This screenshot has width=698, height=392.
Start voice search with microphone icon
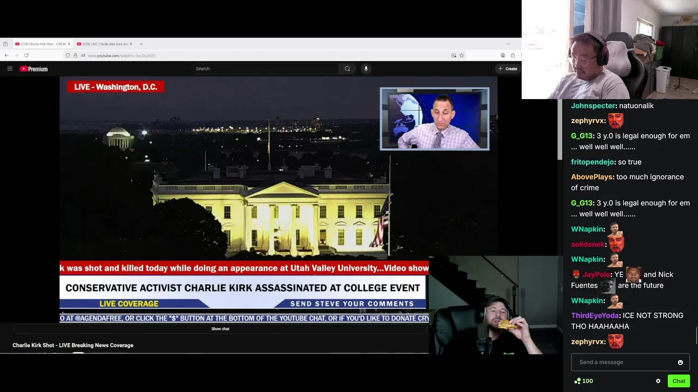pos(366,69)
